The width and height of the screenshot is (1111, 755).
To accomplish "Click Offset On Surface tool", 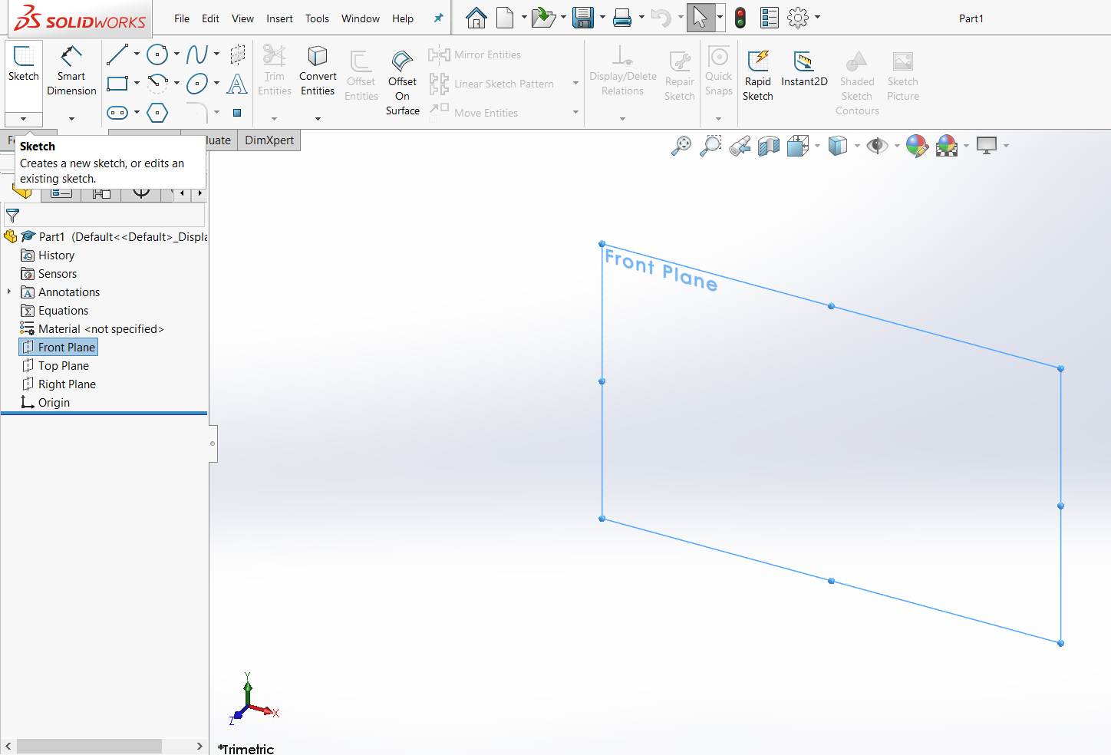I will [402, 83].
